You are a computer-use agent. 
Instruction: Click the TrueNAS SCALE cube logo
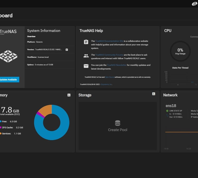[x=8, y=56]
